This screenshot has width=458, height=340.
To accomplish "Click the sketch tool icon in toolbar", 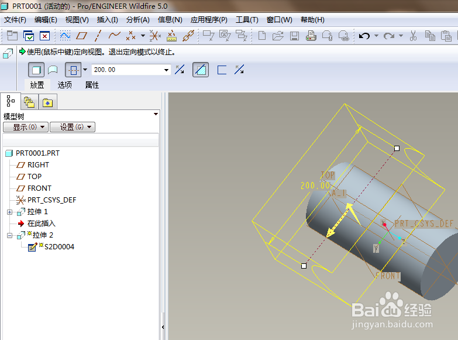I will coord(65,36).
